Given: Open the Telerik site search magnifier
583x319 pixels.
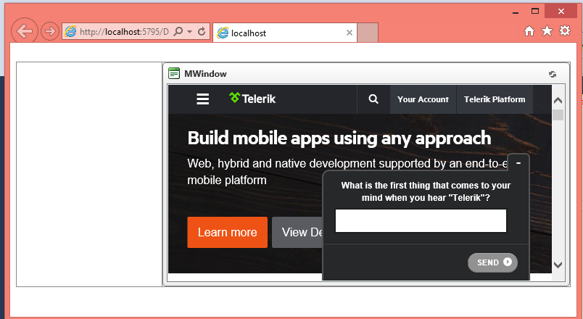Looking at the screenshot, I should 373,99.
